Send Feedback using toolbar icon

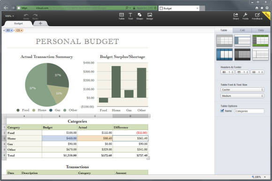257,16
